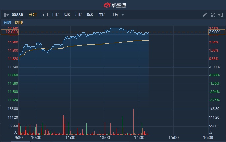Select the 月K monthly chart tab

tap(78, 15)
